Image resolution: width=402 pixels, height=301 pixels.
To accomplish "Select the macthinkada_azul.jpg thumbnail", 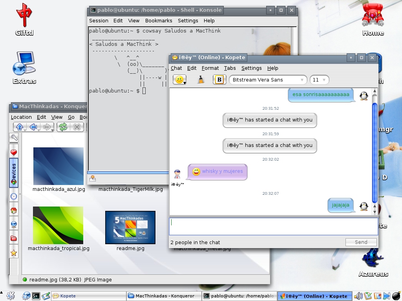I will (58, 166).
